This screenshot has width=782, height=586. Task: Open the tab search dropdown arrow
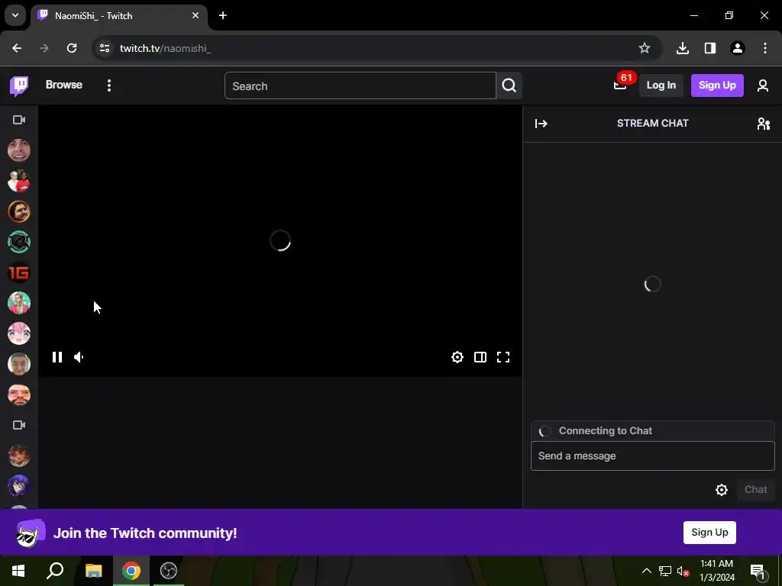(x=15, y=15)
